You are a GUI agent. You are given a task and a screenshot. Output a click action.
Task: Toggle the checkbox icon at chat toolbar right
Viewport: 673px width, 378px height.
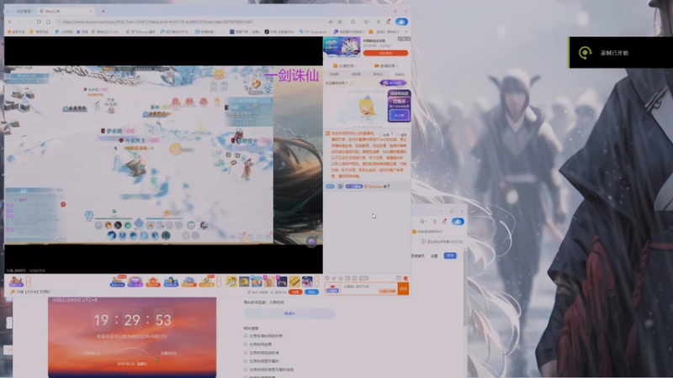point(399,278)
